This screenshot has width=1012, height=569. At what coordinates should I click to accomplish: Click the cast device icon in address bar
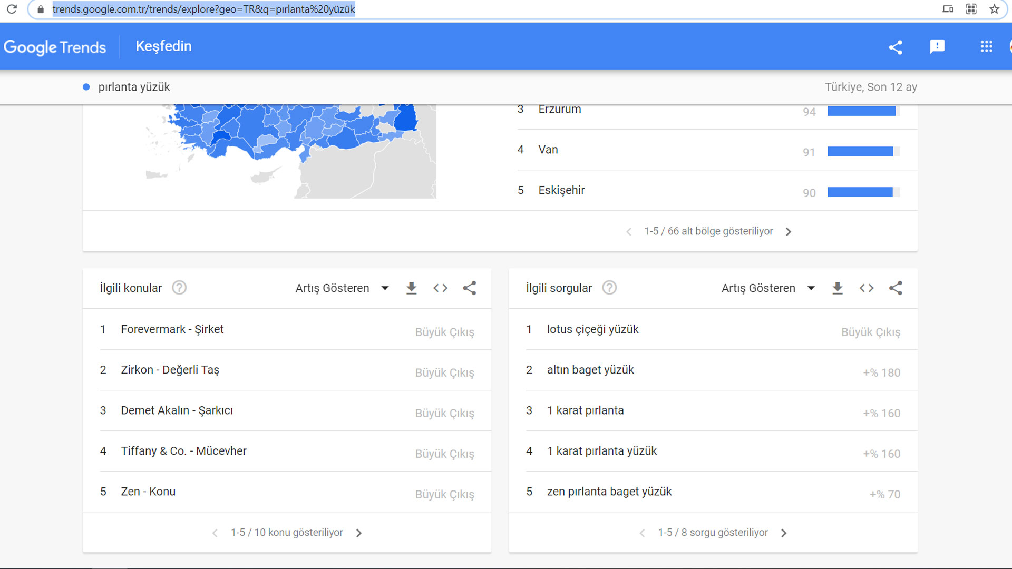point(948,9)
